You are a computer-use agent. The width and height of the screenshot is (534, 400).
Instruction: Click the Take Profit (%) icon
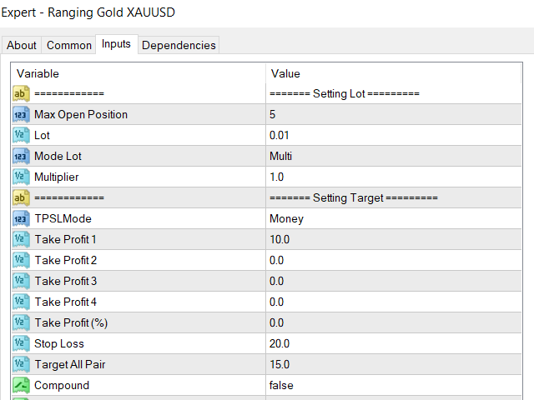click(x=21, y=322)
